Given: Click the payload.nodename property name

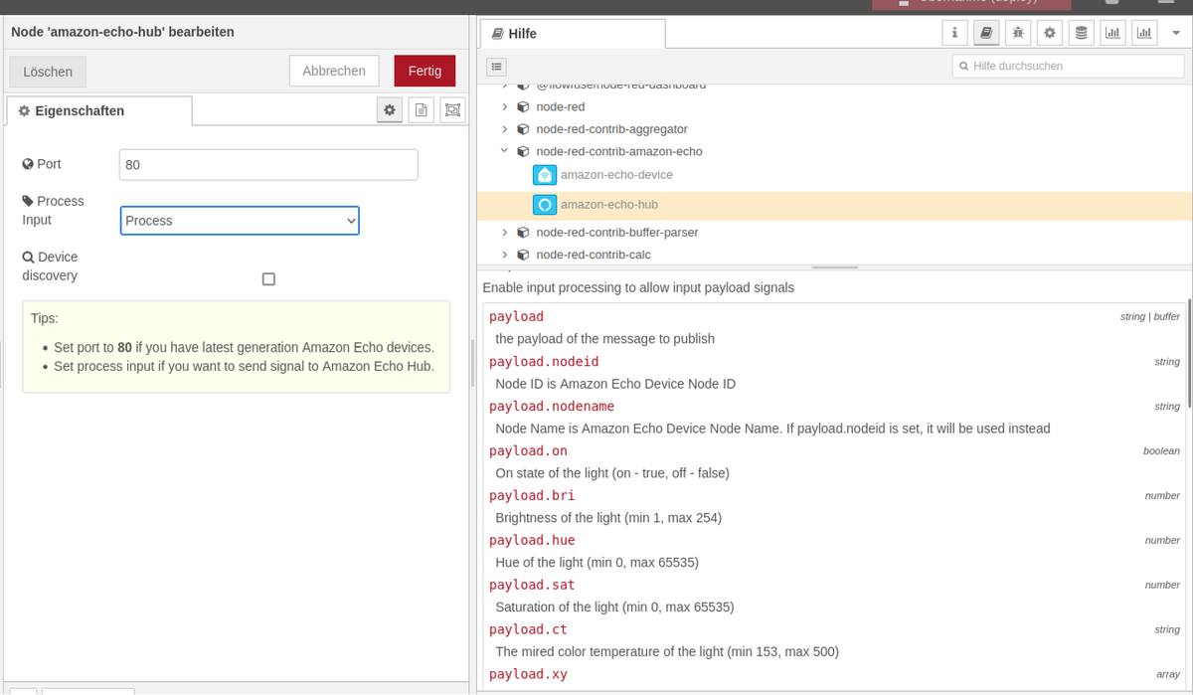Looking at the screenshot, I should pyautogui.click(x=552, y=406).
